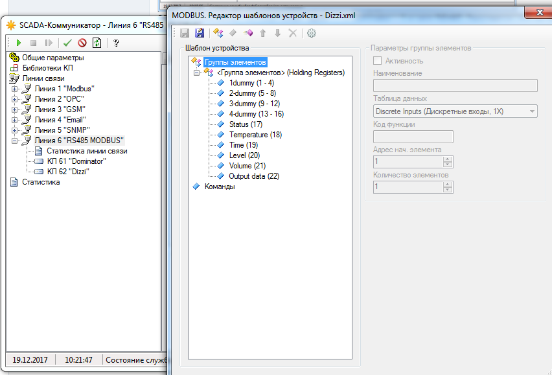Select the Команды tree node

click(219, 187)
